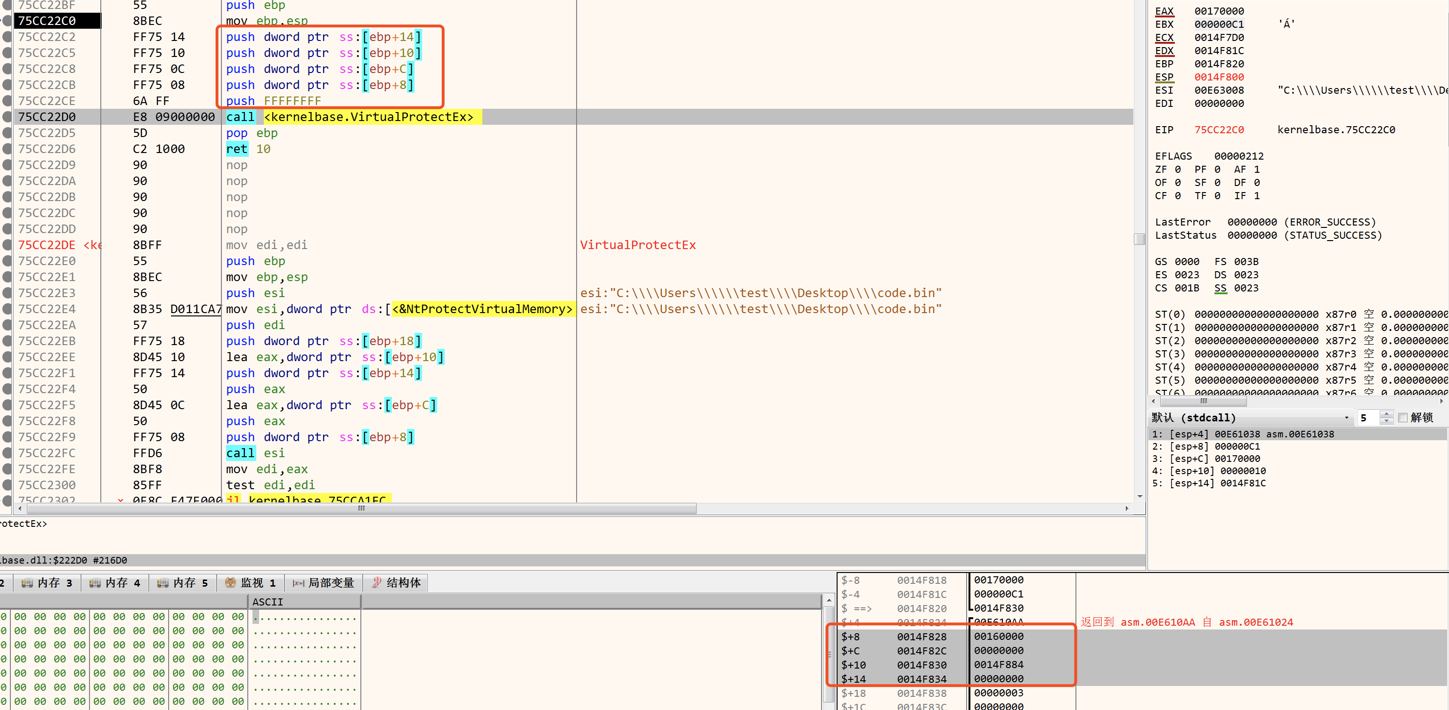Toggle breakpoint bullet at address 75CC22DE

(x=8, y=245)
